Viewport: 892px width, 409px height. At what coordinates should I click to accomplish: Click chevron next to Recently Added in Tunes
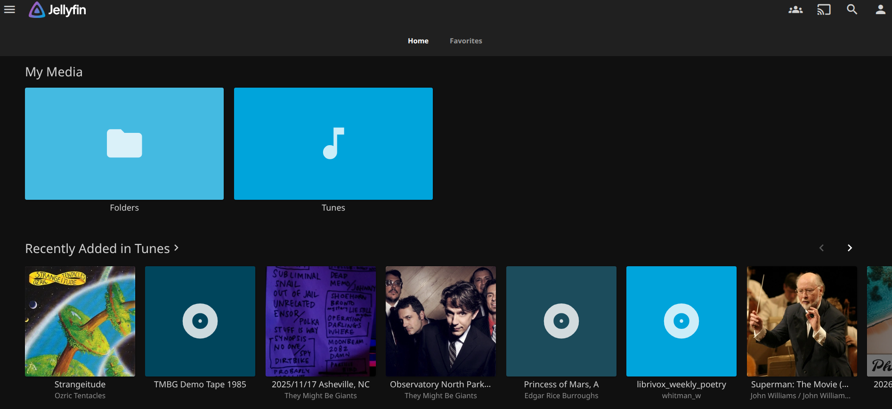pos(176,248)
